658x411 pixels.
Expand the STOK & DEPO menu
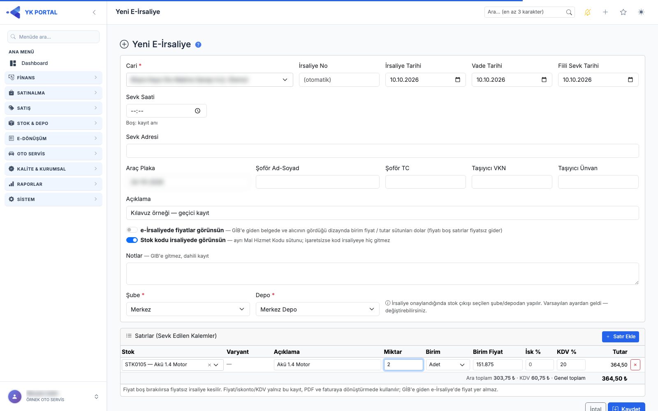53,123
